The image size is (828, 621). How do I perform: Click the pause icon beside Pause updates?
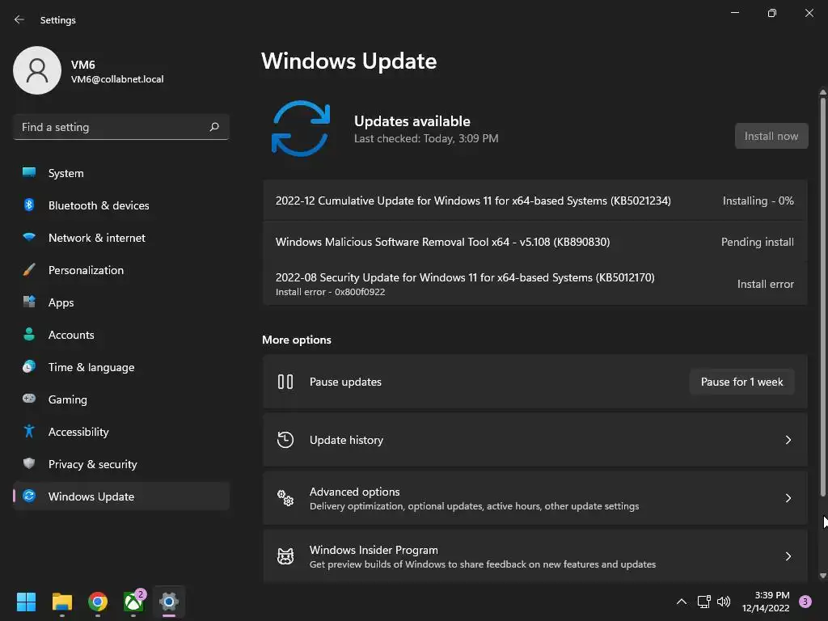[x=285, y=382]
